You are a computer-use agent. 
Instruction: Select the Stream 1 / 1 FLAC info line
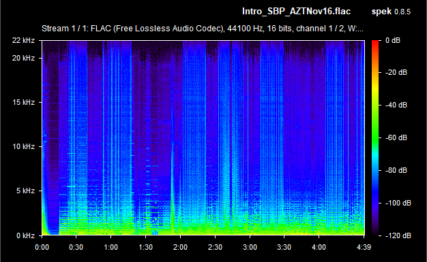pyautogui.click(x=203, y=29)
